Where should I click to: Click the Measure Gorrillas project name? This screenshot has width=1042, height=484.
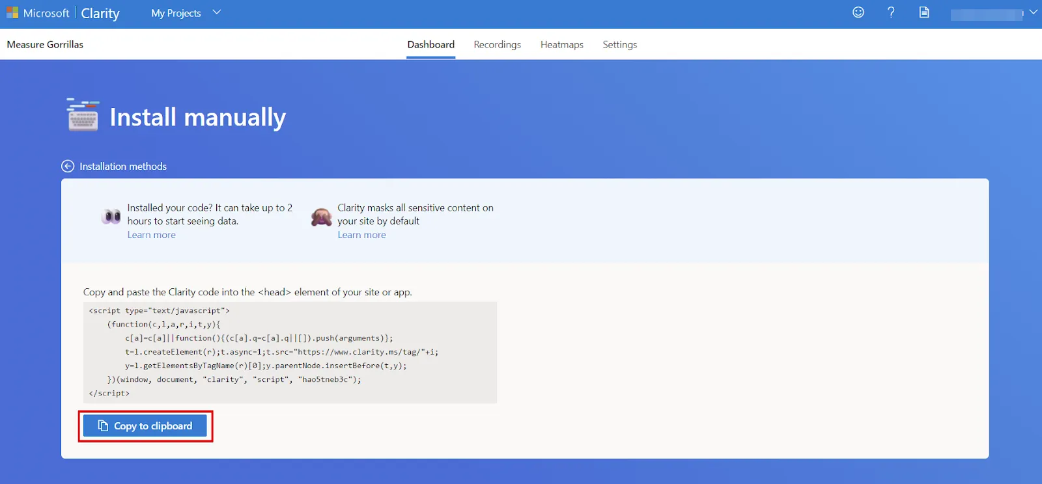[45, 44]
